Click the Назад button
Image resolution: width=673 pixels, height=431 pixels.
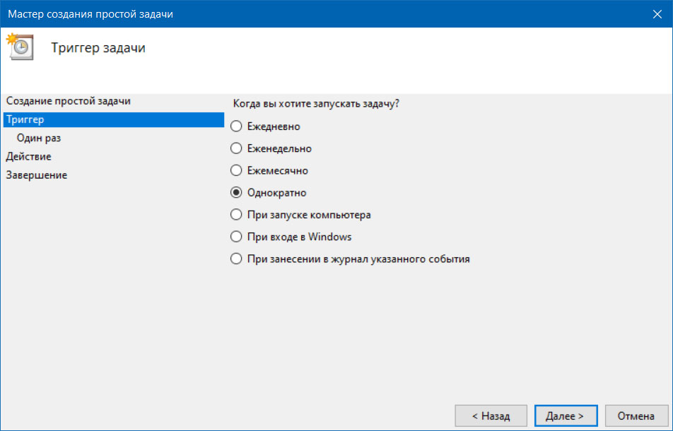(491, 415)
